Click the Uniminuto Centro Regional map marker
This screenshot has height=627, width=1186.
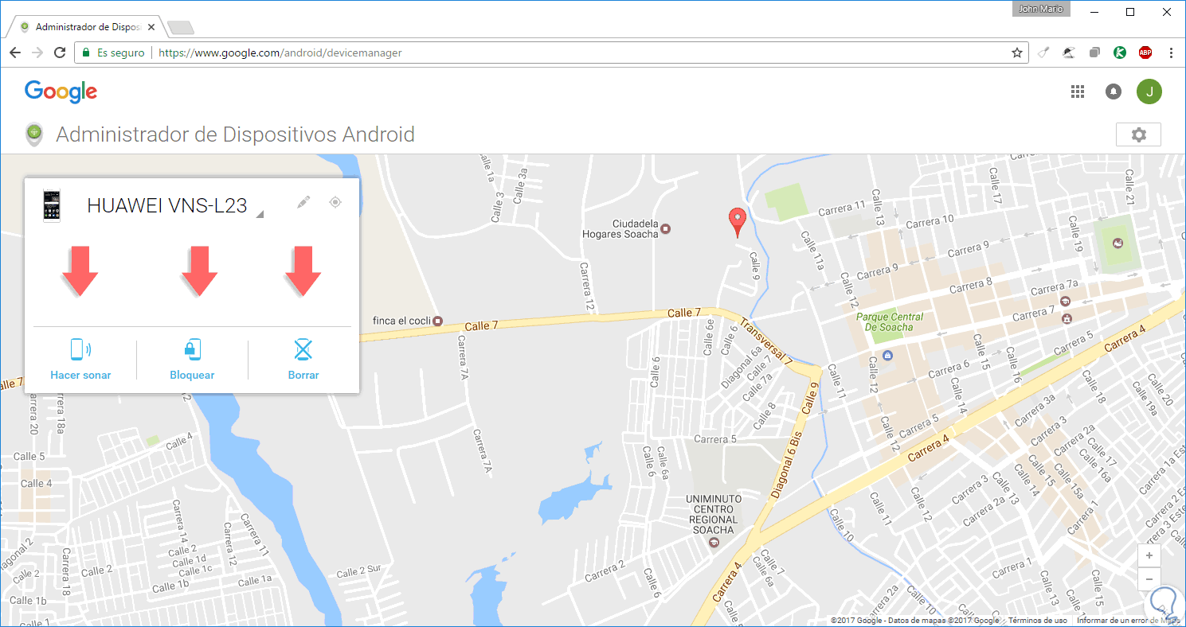click(x=714, y=543)
